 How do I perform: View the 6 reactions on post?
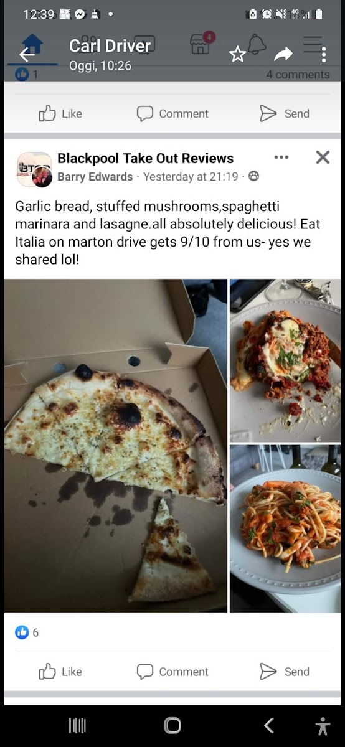coord(27,632)
